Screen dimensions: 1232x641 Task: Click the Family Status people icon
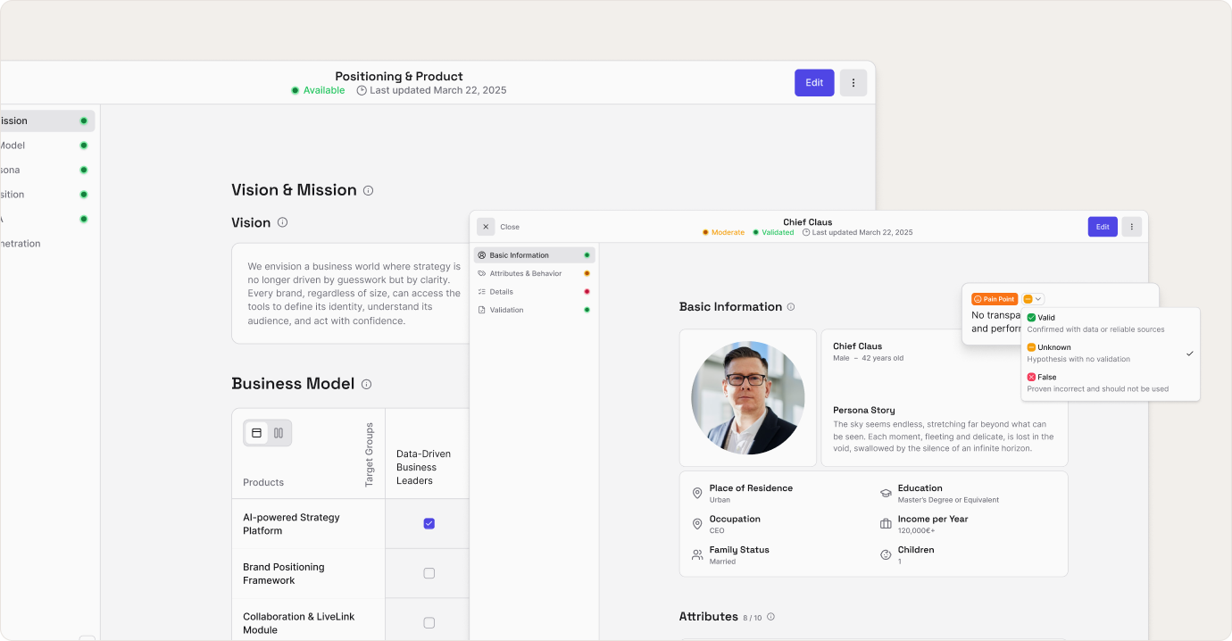point(697,554)
